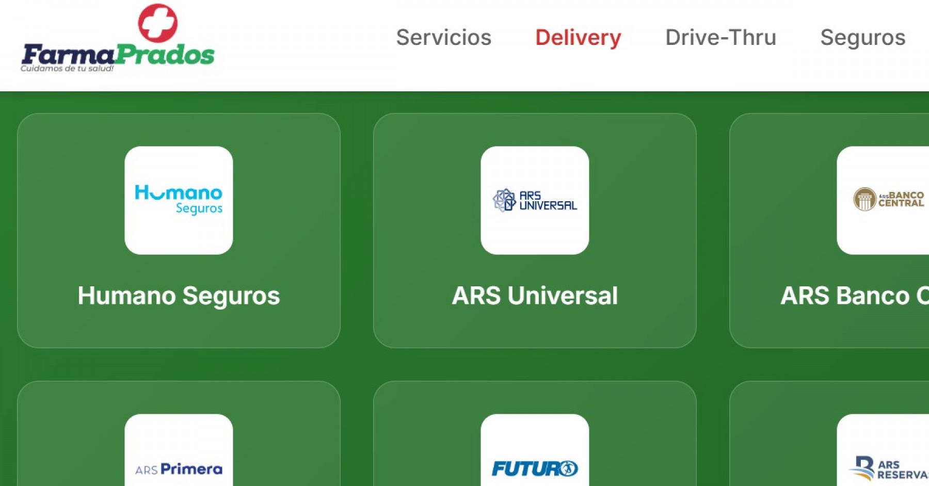Select the ARS Banco Central card title
Screen dimensions: 929x486
855,296
